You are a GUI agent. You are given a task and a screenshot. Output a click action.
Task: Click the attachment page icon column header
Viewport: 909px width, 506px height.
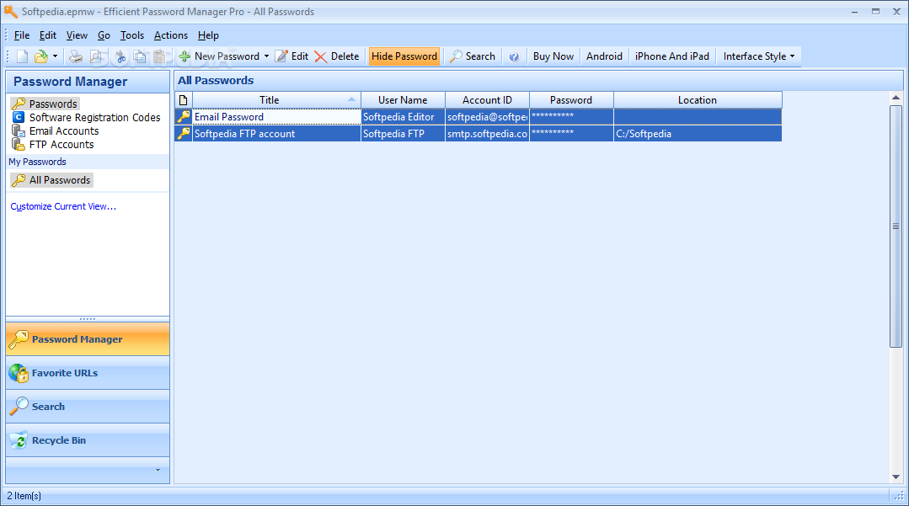pyautogui.click(x=183, y=99)
